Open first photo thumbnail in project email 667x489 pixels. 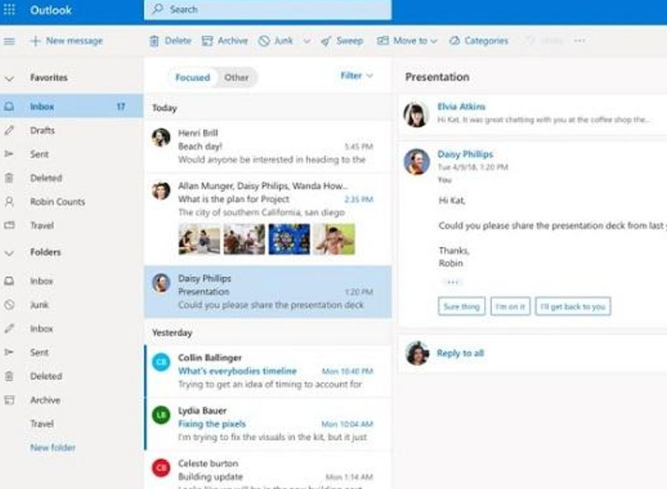199,239
